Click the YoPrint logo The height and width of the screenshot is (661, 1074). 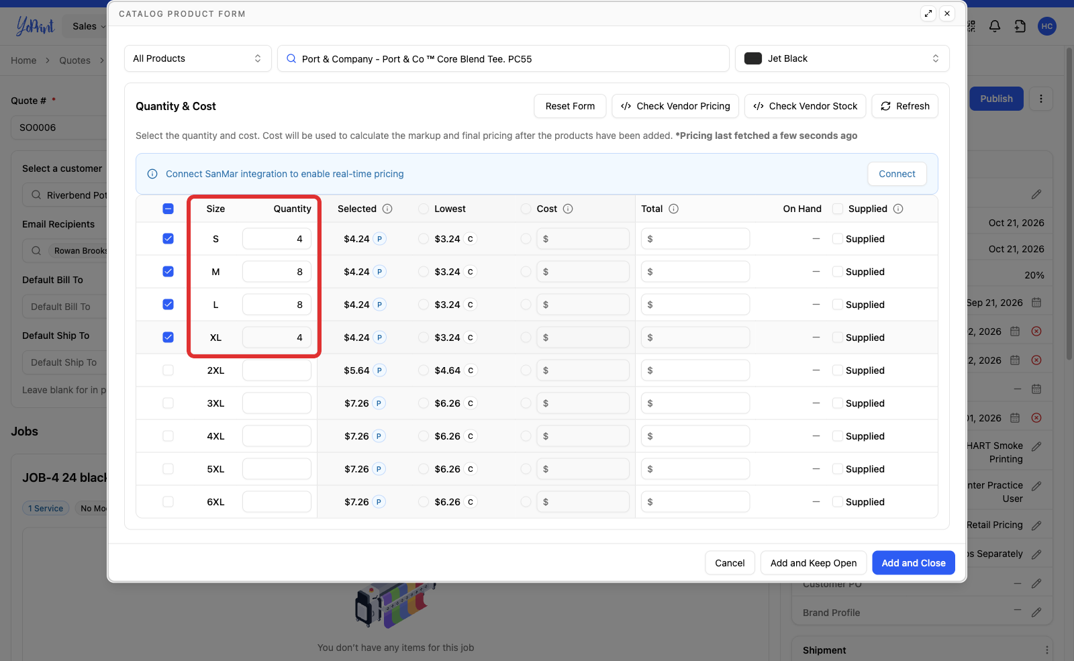[35, 26]
